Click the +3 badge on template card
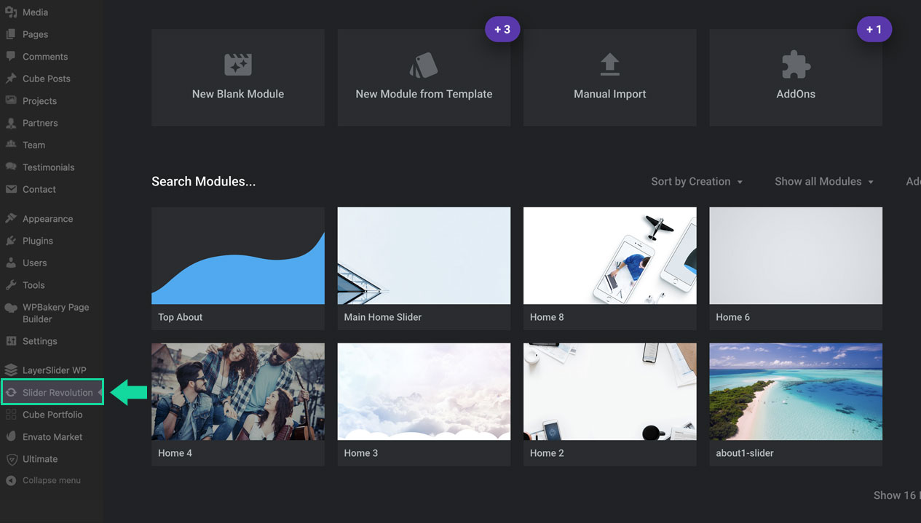Viewport: 921px width, 523px height. (502, 30)
